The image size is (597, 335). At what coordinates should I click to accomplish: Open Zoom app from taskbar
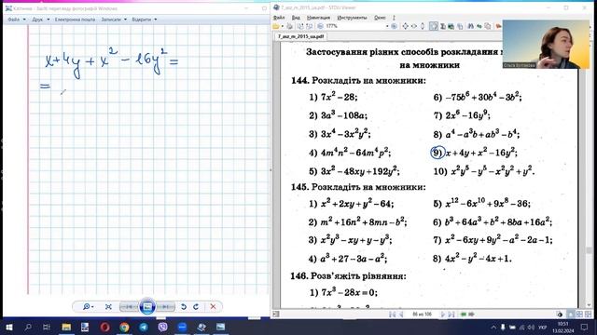click(182, 327)
